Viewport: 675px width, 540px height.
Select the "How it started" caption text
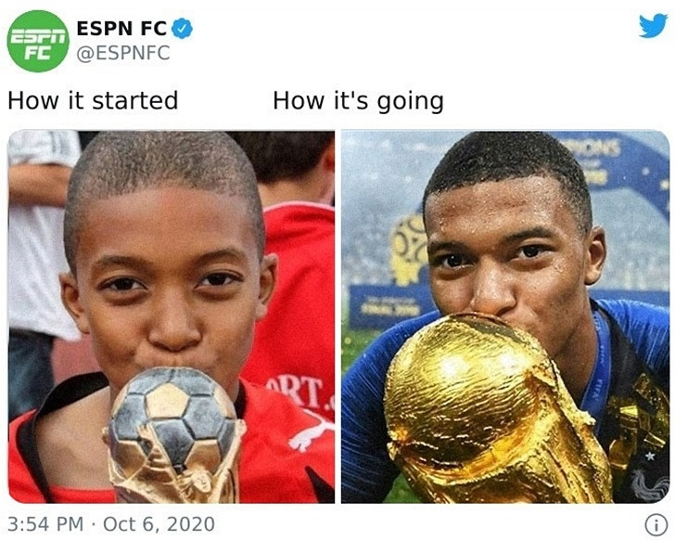[x=93, y=100]
